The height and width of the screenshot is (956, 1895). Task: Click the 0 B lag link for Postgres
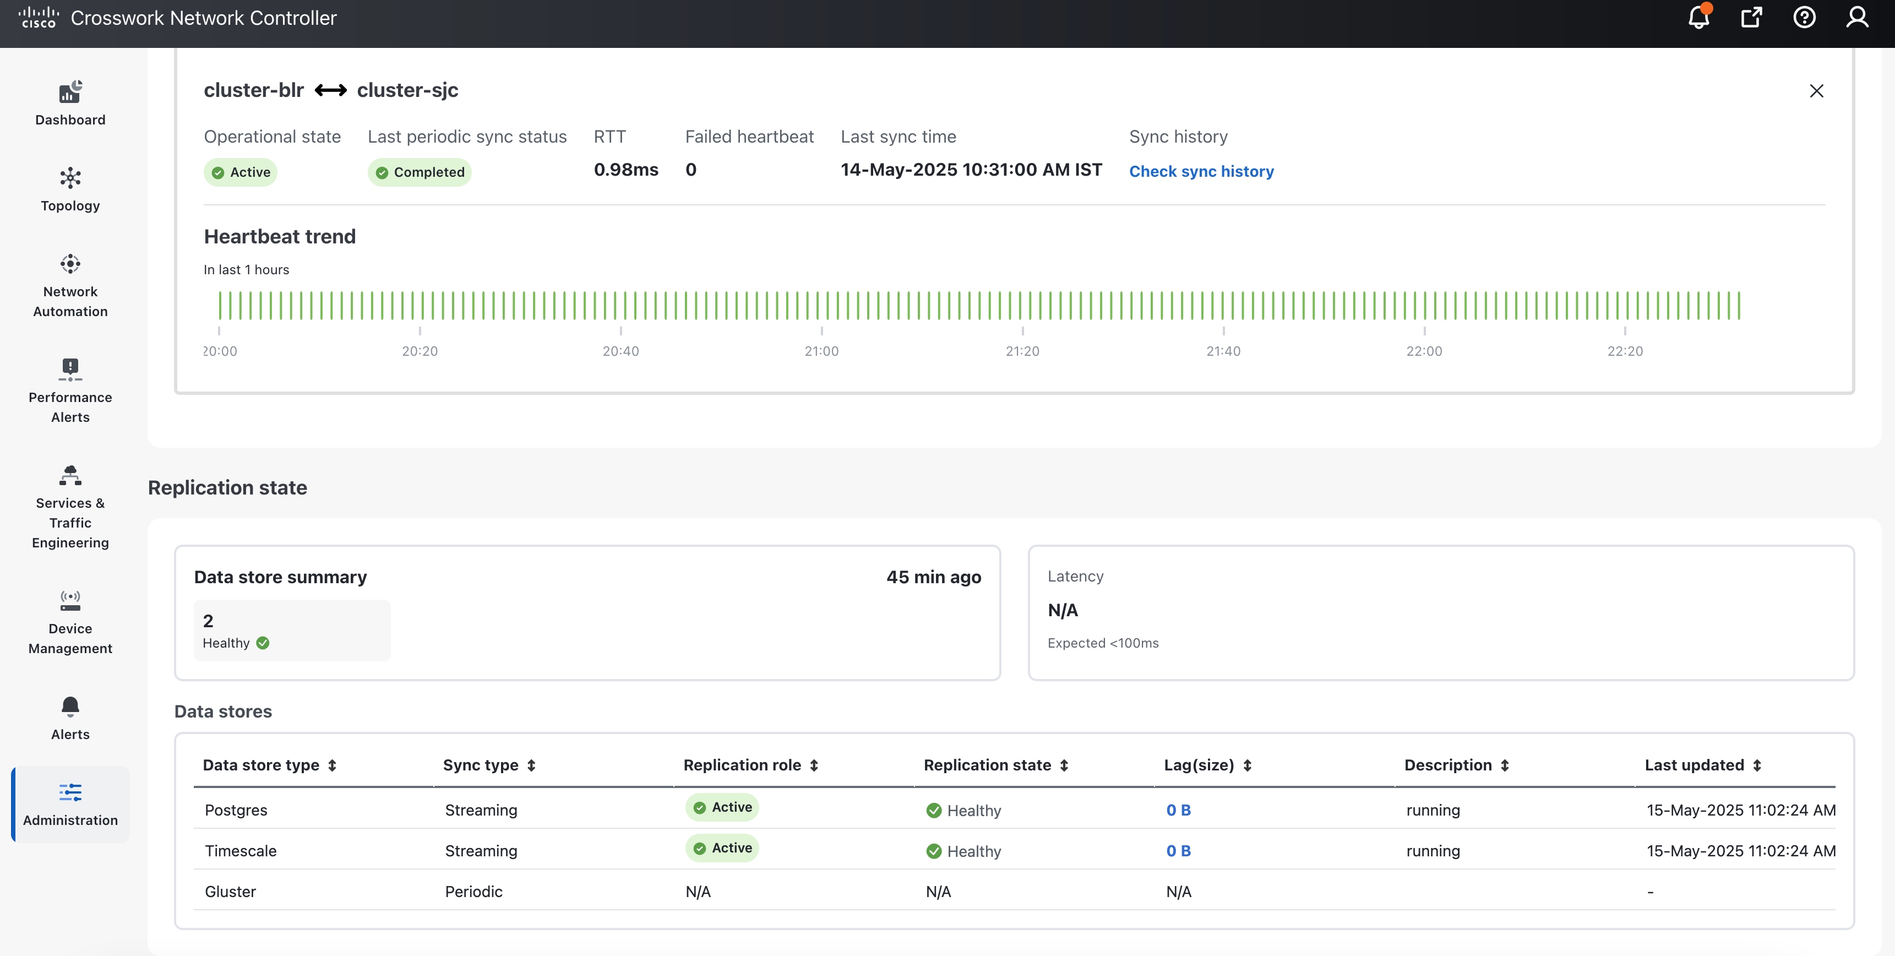pyautogui.click(x=1179, y=810)
